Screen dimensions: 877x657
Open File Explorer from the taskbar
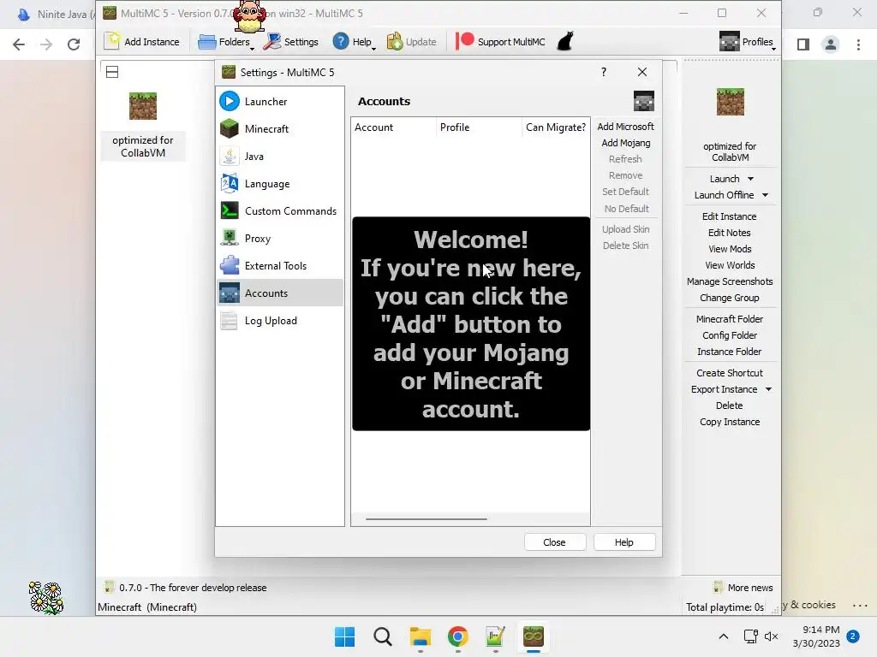pos(420,636)
